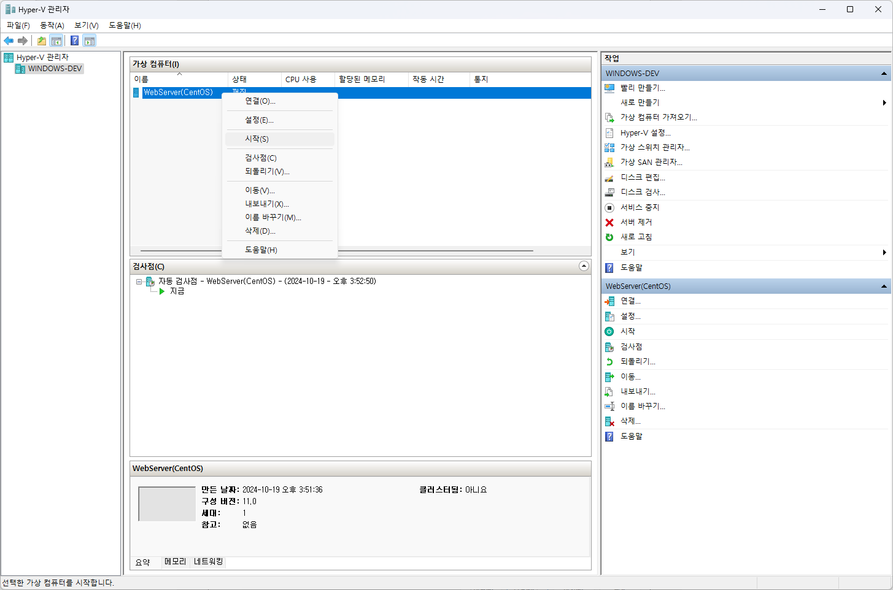893x590 pixels.
Task: Connect to WebServer(CentOS) via 연결 action
Action: (x=630, y=301)
